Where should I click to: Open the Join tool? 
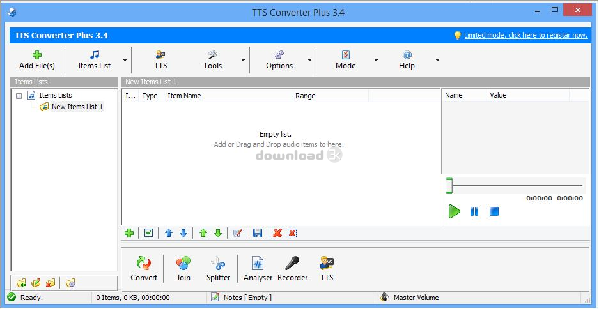(183, 269)
